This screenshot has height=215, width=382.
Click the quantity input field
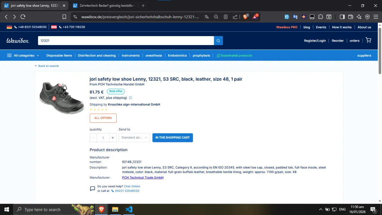[103, 138]
